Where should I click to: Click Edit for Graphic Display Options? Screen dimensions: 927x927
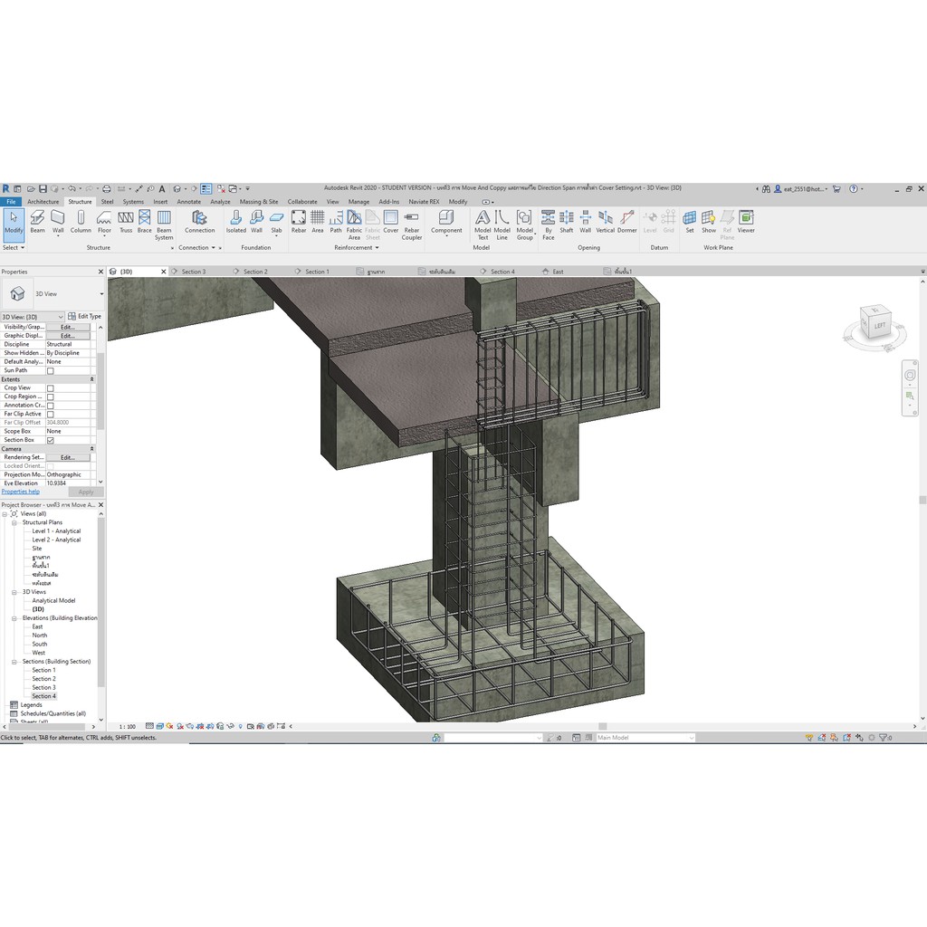(68, 336)
